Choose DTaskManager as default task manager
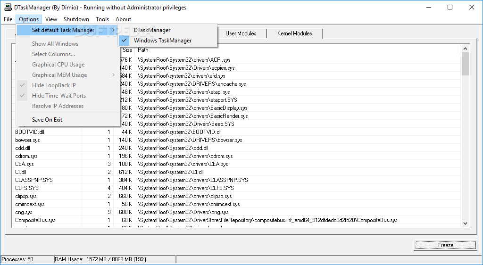This screenshot has height=265, width=483. click(168, 30)
